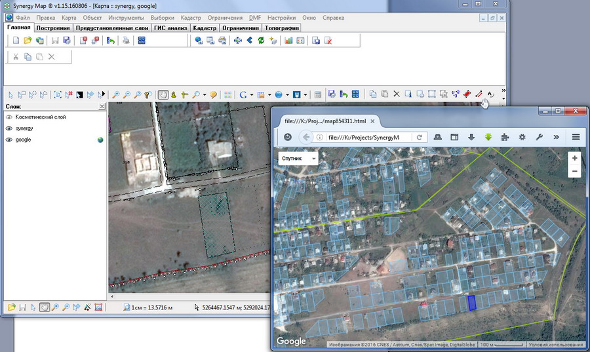Click the globe icon beside the google layer
The image size is (590, 352).
point(100,140)
